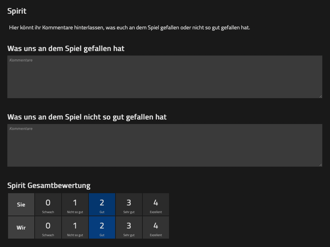Click the Kommentare field under nicht so gut

click(164, 145)
